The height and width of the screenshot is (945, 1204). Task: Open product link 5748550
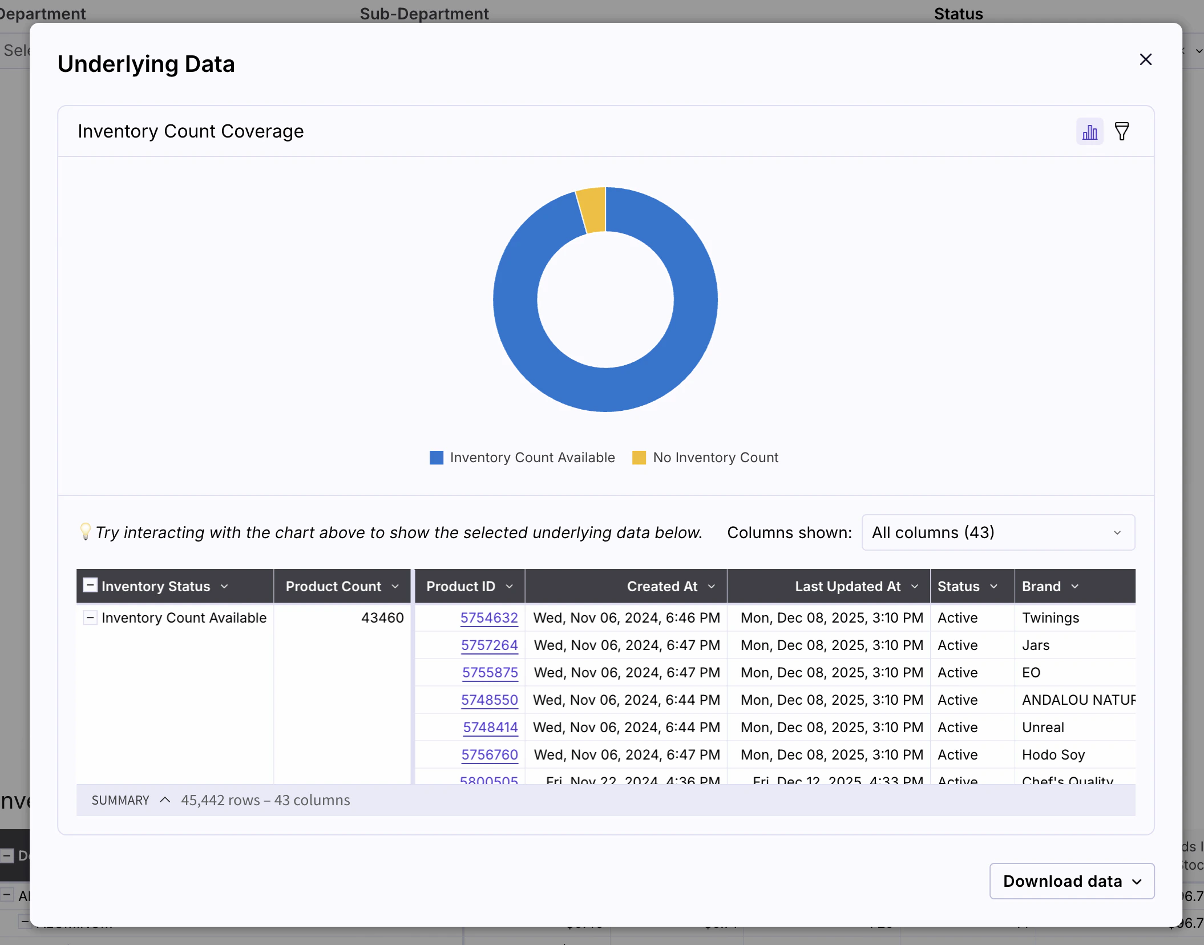coord(490,700)
